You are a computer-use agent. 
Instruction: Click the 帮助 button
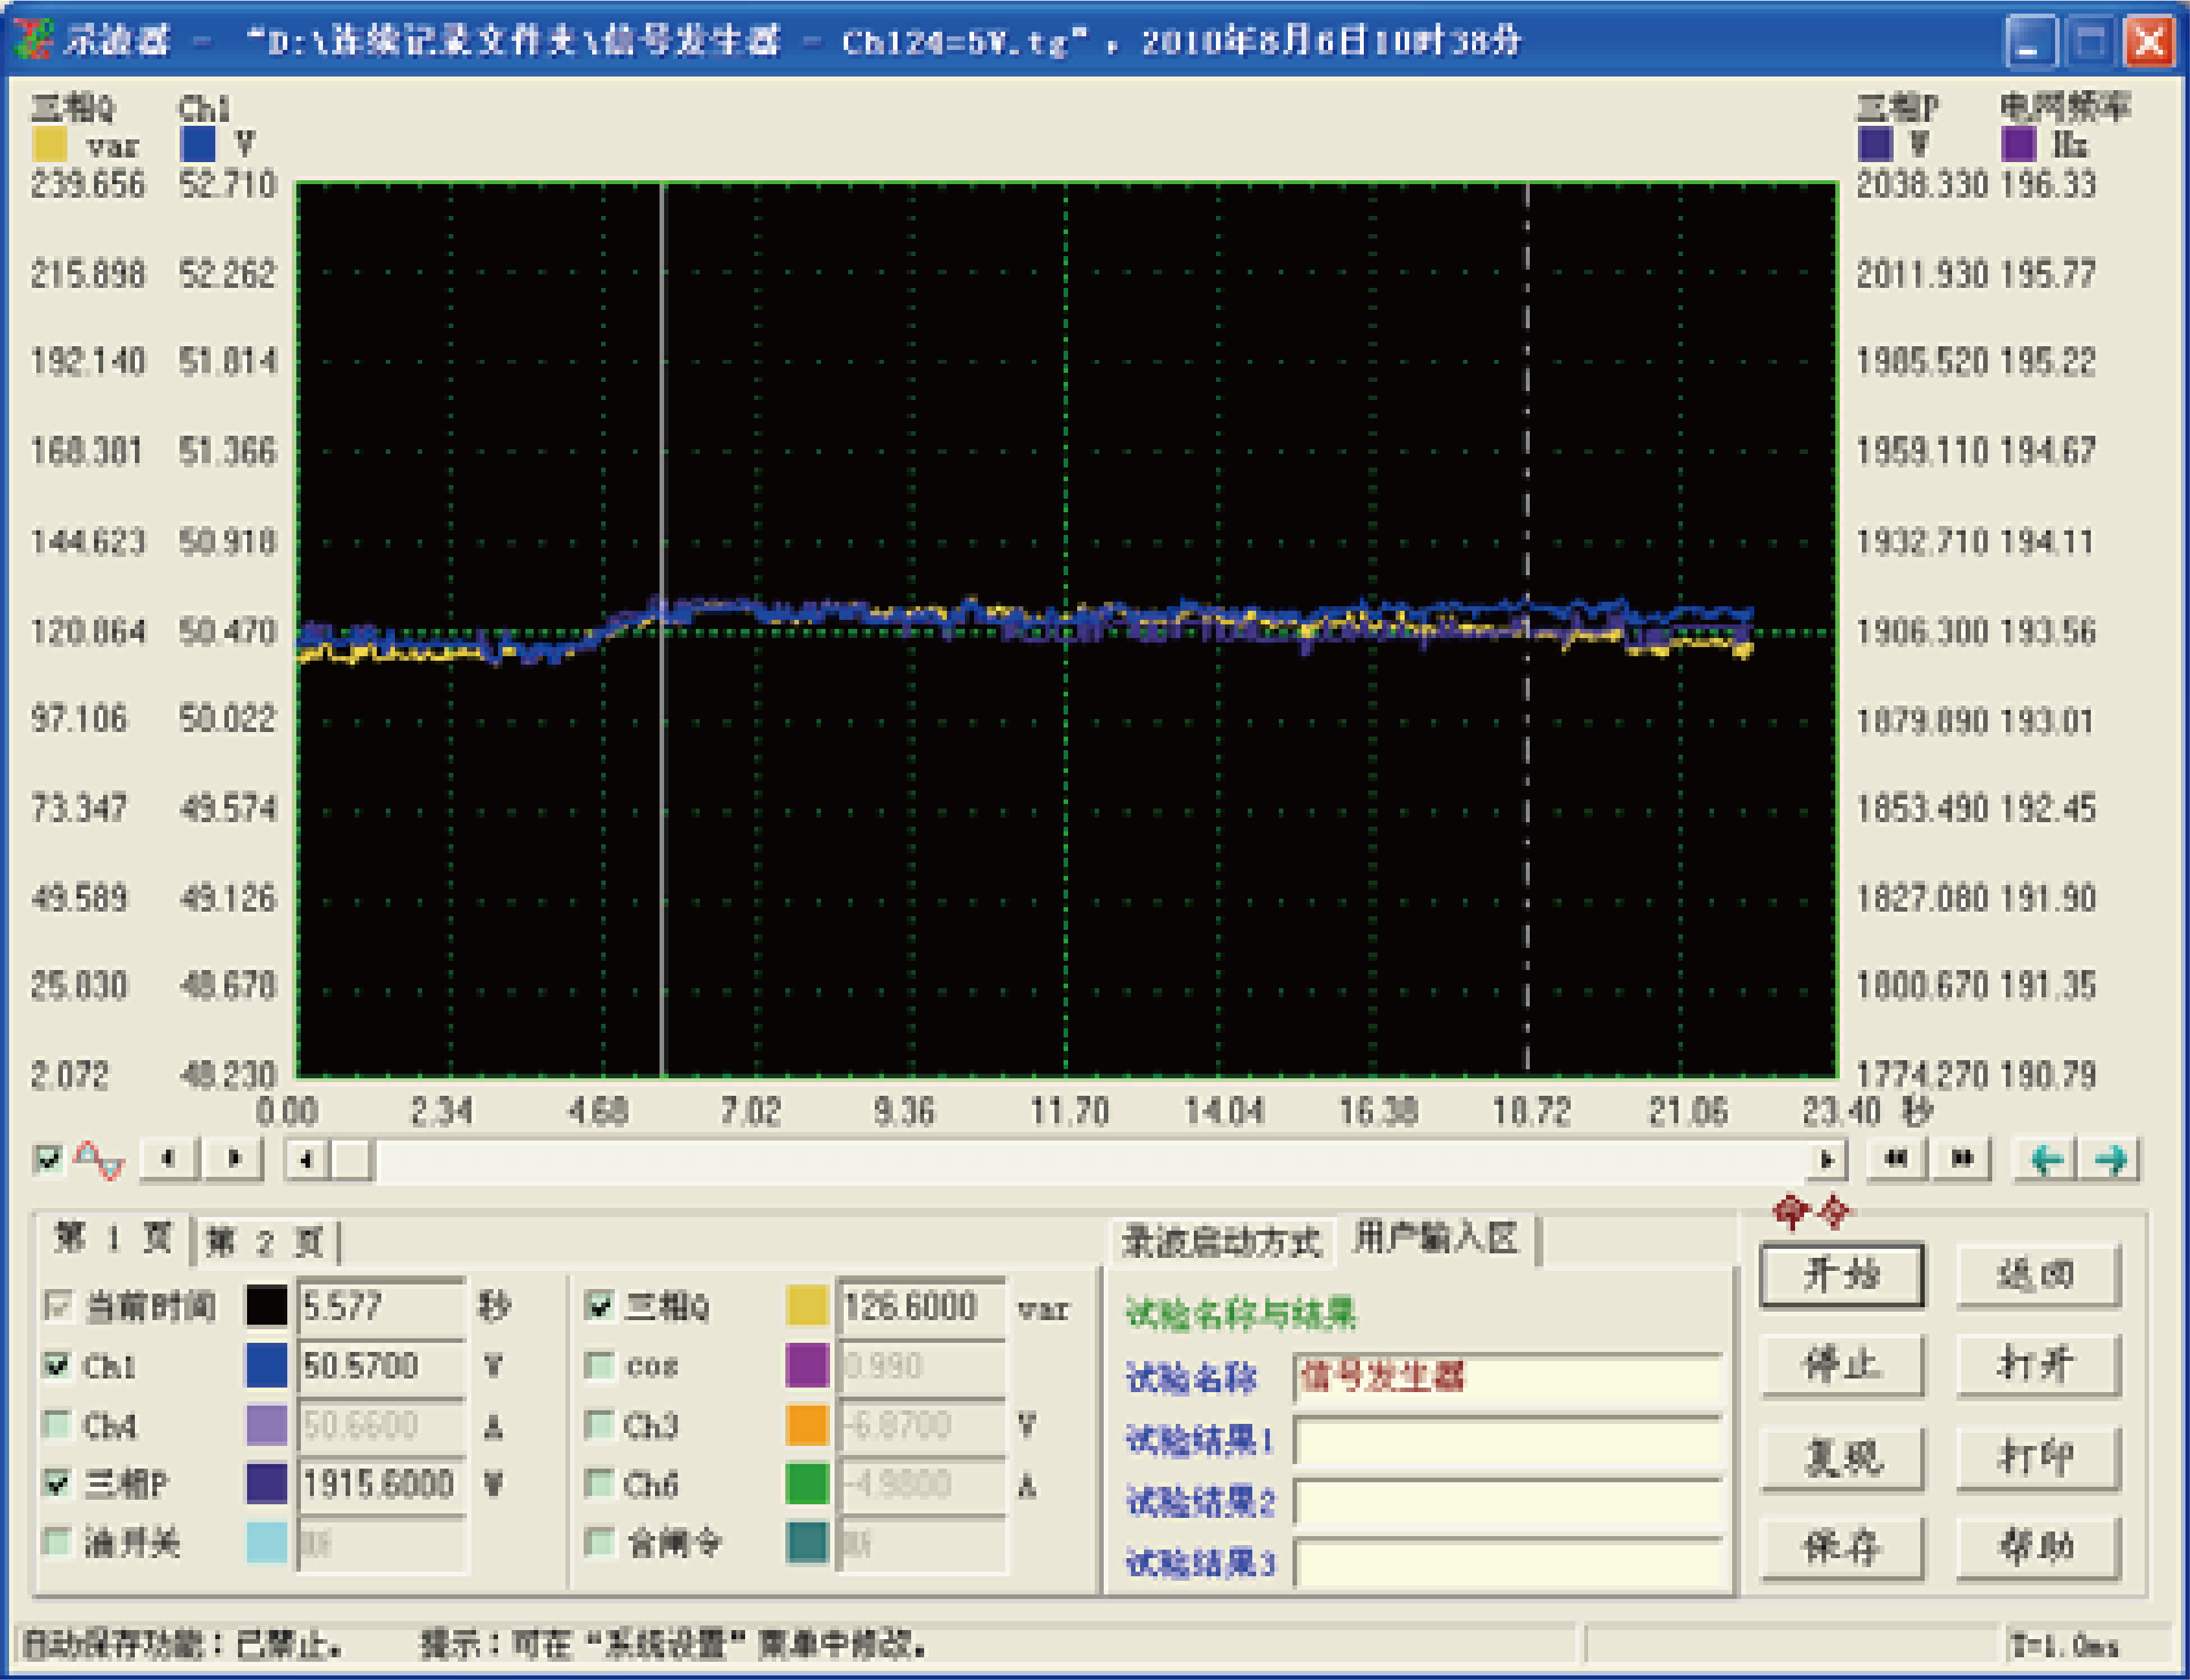[x=2037, y=1549]
